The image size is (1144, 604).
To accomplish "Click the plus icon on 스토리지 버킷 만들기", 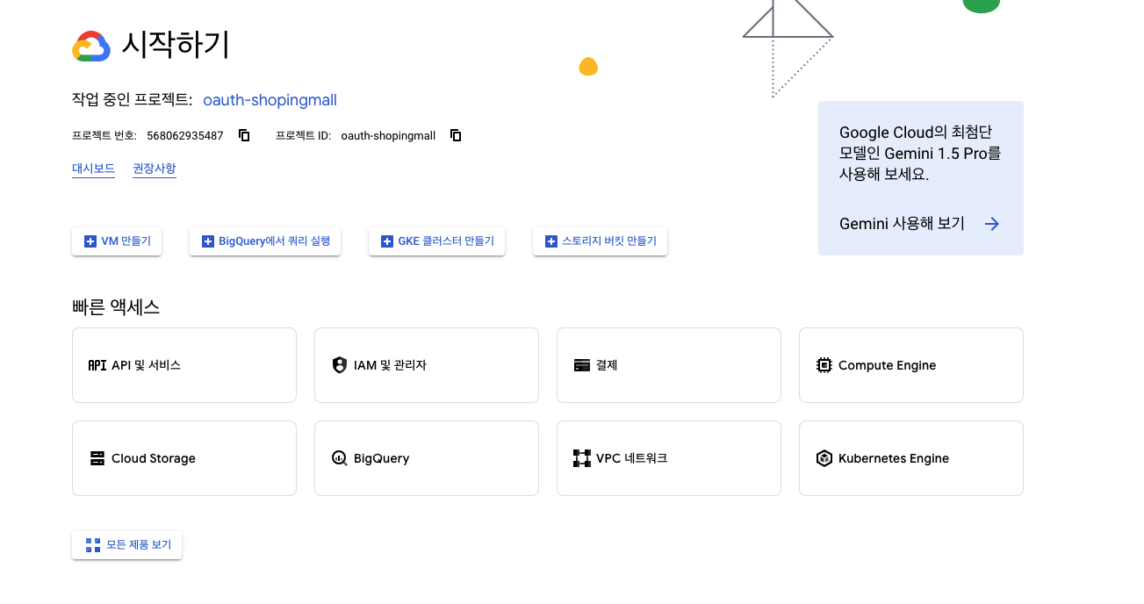I will 551,241.
